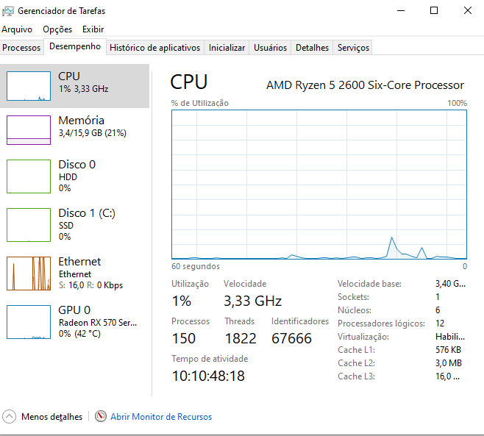
Task: Open the Serviços tab
Action: (353, 48)
